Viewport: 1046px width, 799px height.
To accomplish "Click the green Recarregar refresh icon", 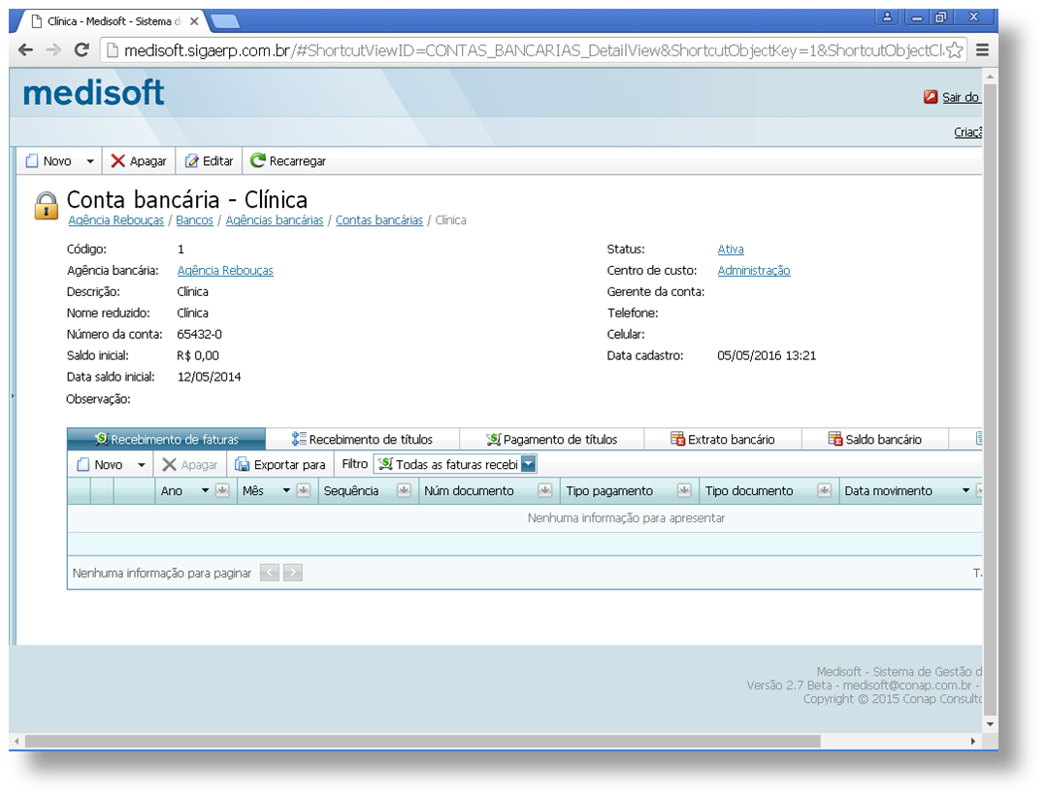I will [x=257, y=160].
